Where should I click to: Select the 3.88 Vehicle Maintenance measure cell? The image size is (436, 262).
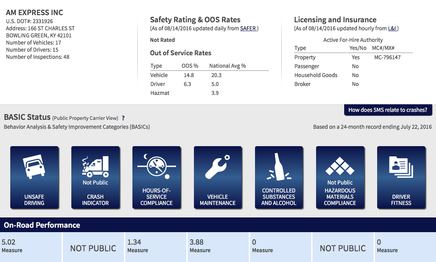[218, 246]
